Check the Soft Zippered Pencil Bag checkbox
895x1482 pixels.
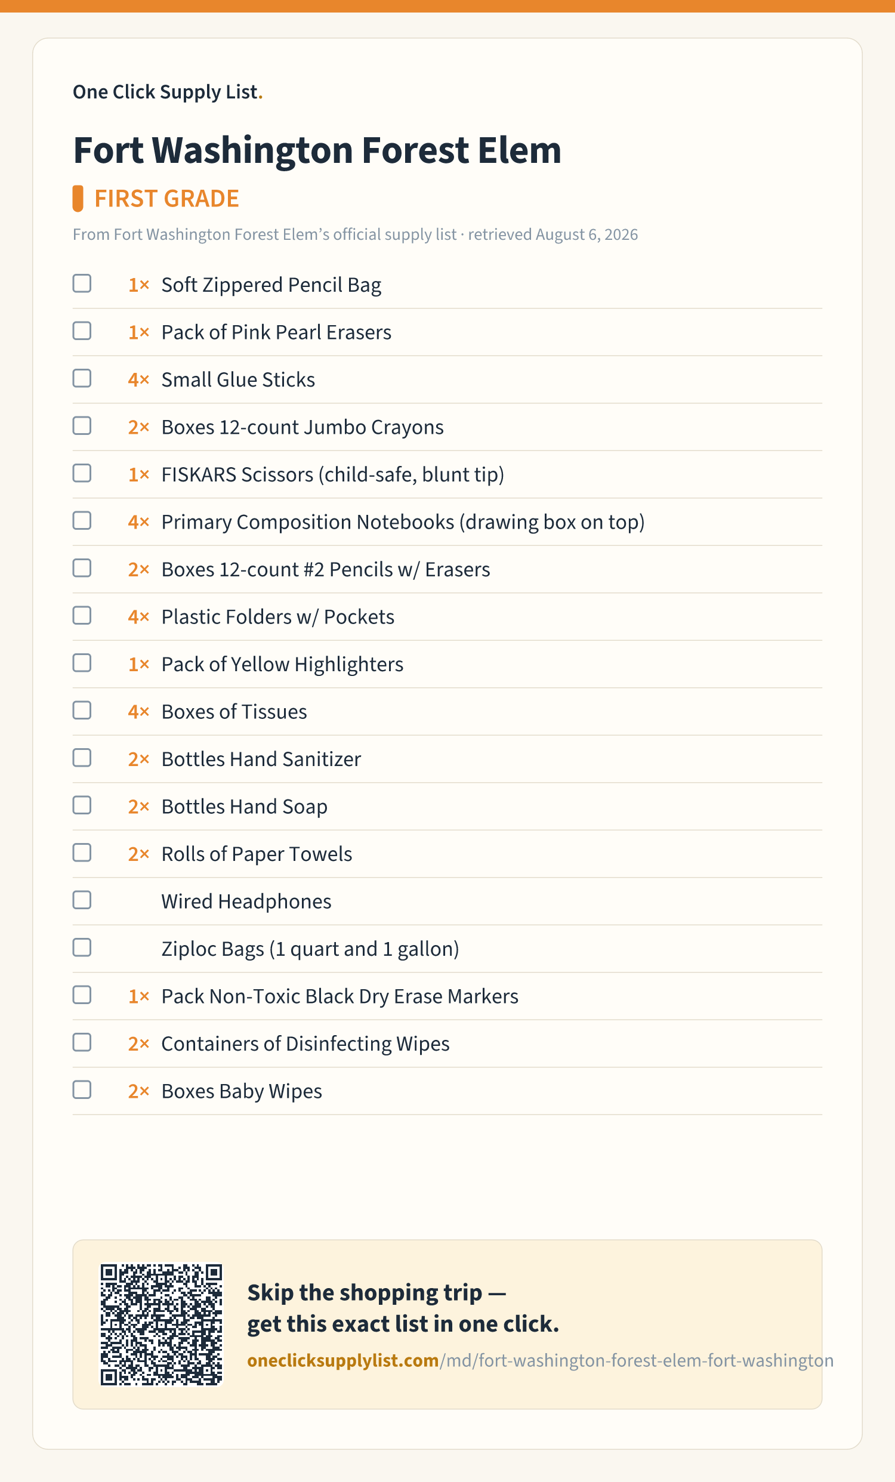click(x=82, y=283)
